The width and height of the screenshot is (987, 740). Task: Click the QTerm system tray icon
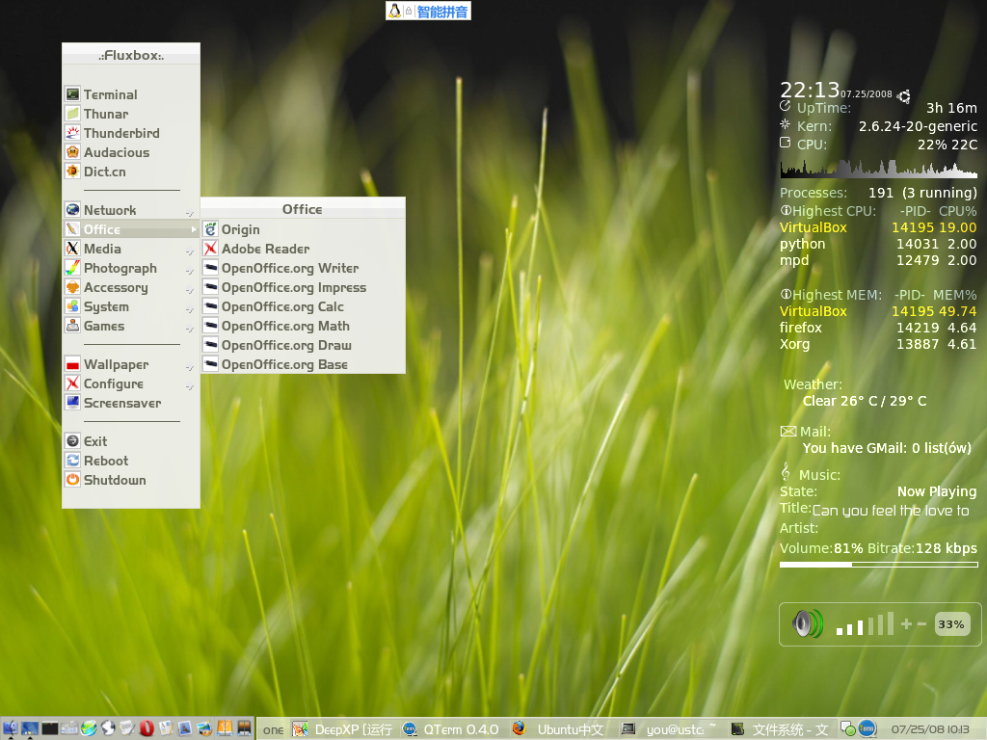pyautogui.click(x=867, y=728)
